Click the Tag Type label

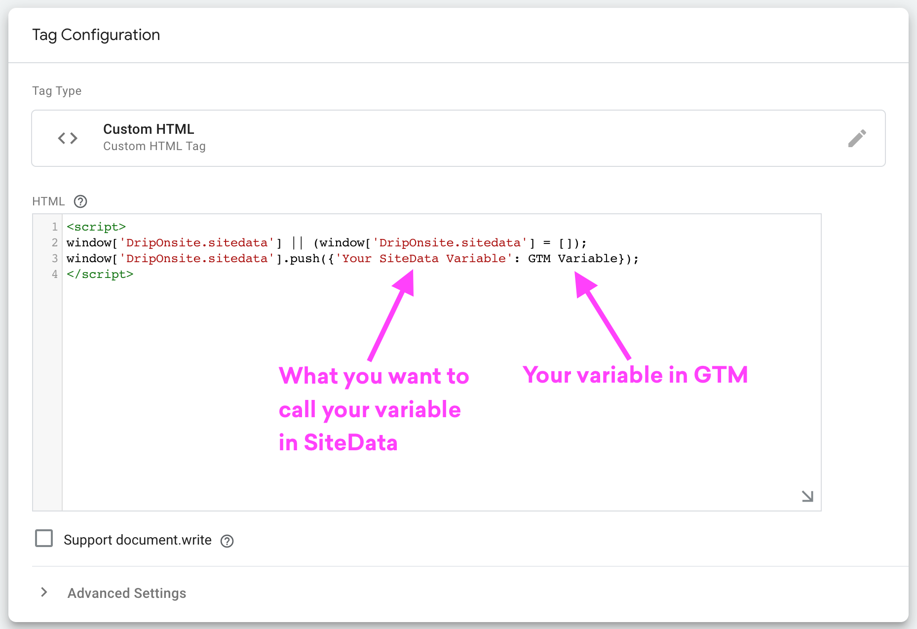pos(57,90)
